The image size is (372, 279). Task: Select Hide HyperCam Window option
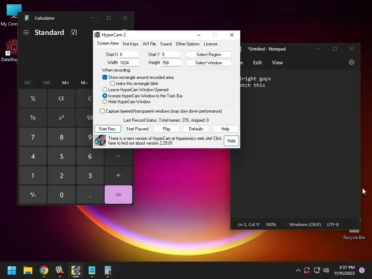click(105, 102)
